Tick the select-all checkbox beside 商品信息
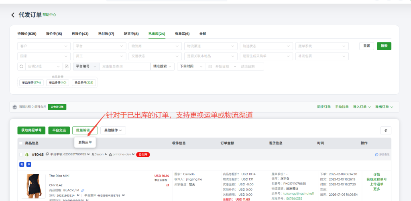The width and height of the screenshot is (411, 201). 21,143
